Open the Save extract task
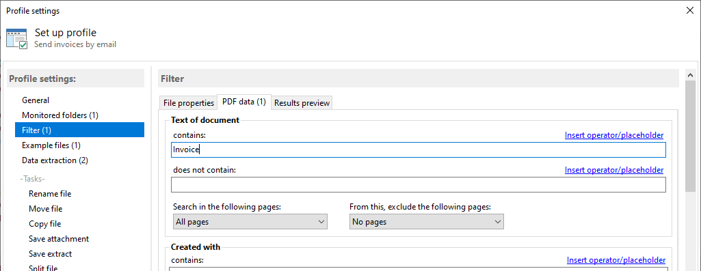 click(50, 253)
